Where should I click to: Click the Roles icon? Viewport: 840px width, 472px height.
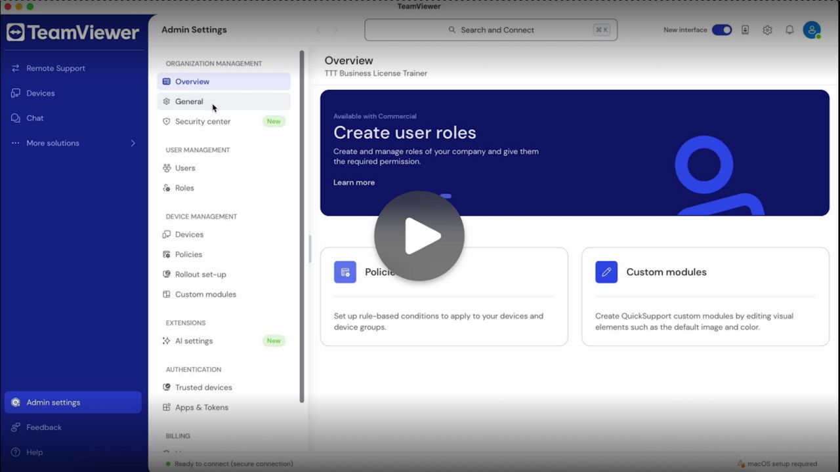coord(167,188)
